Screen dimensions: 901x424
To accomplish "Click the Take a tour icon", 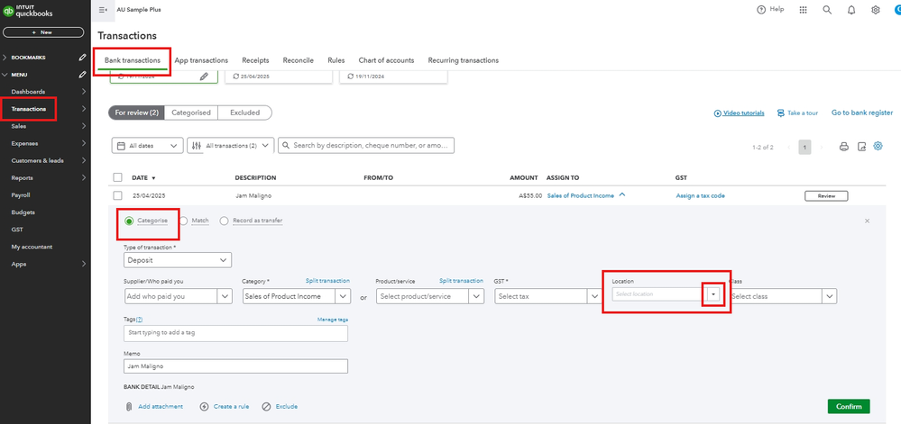I will pos(780,113).
